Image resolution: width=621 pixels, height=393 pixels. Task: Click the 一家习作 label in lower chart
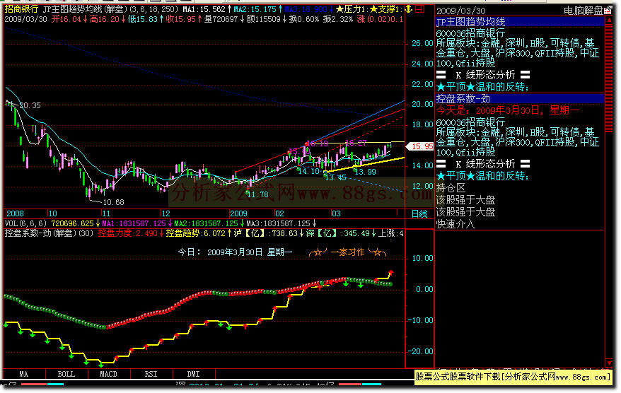(x=347, y=252)
